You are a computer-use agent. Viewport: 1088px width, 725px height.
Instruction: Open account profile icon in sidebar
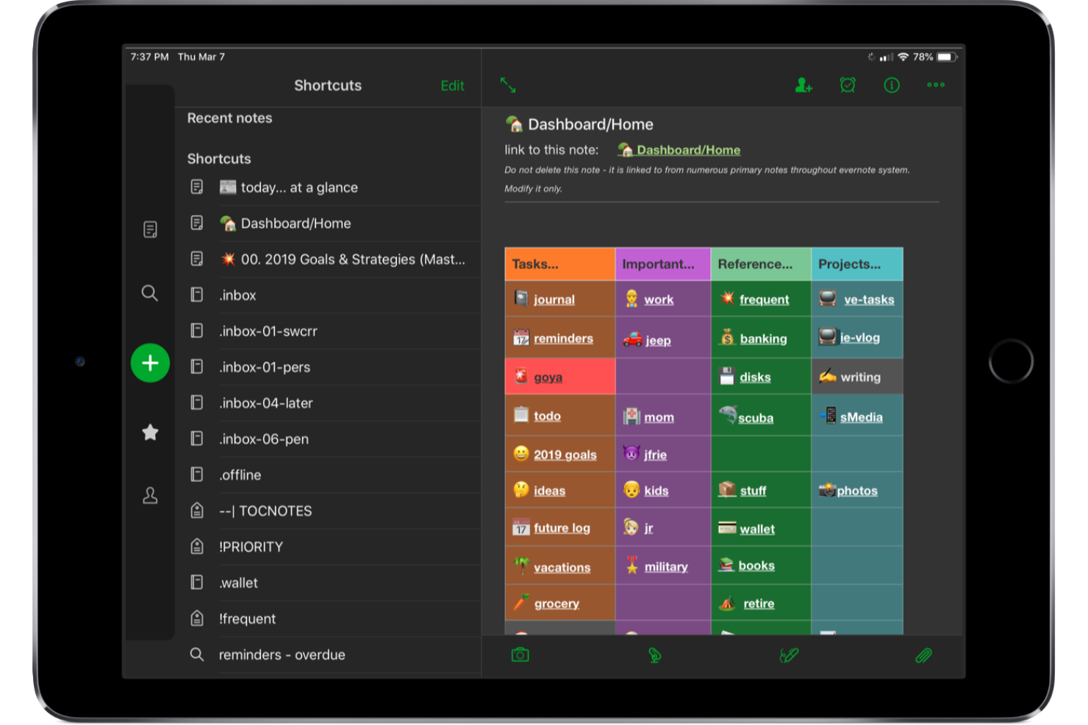(x=150, y=496)
